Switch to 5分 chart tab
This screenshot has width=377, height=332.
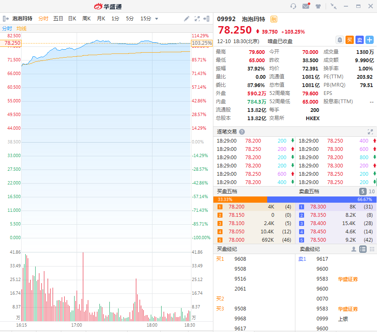(130, 19)
